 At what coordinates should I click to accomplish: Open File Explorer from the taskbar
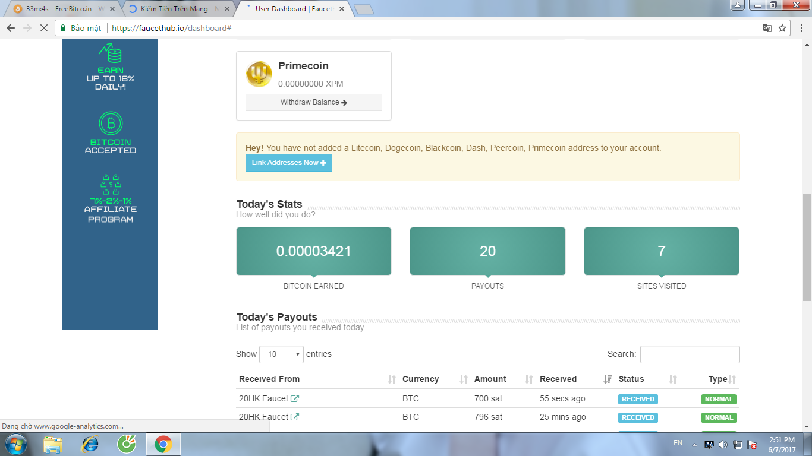[53, 444]
